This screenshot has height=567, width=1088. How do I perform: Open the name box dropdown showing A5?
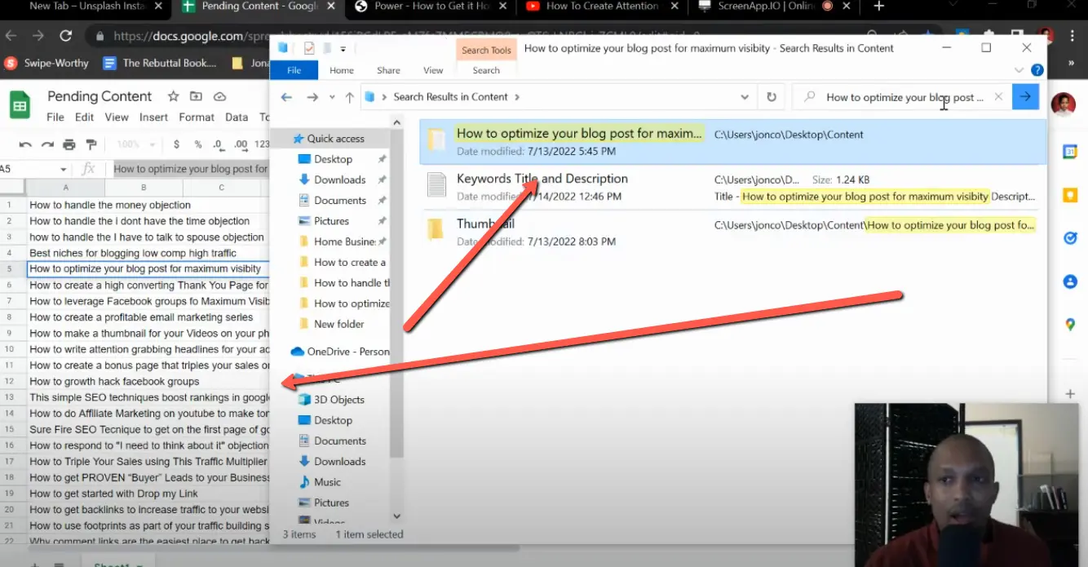click(64, 169)
